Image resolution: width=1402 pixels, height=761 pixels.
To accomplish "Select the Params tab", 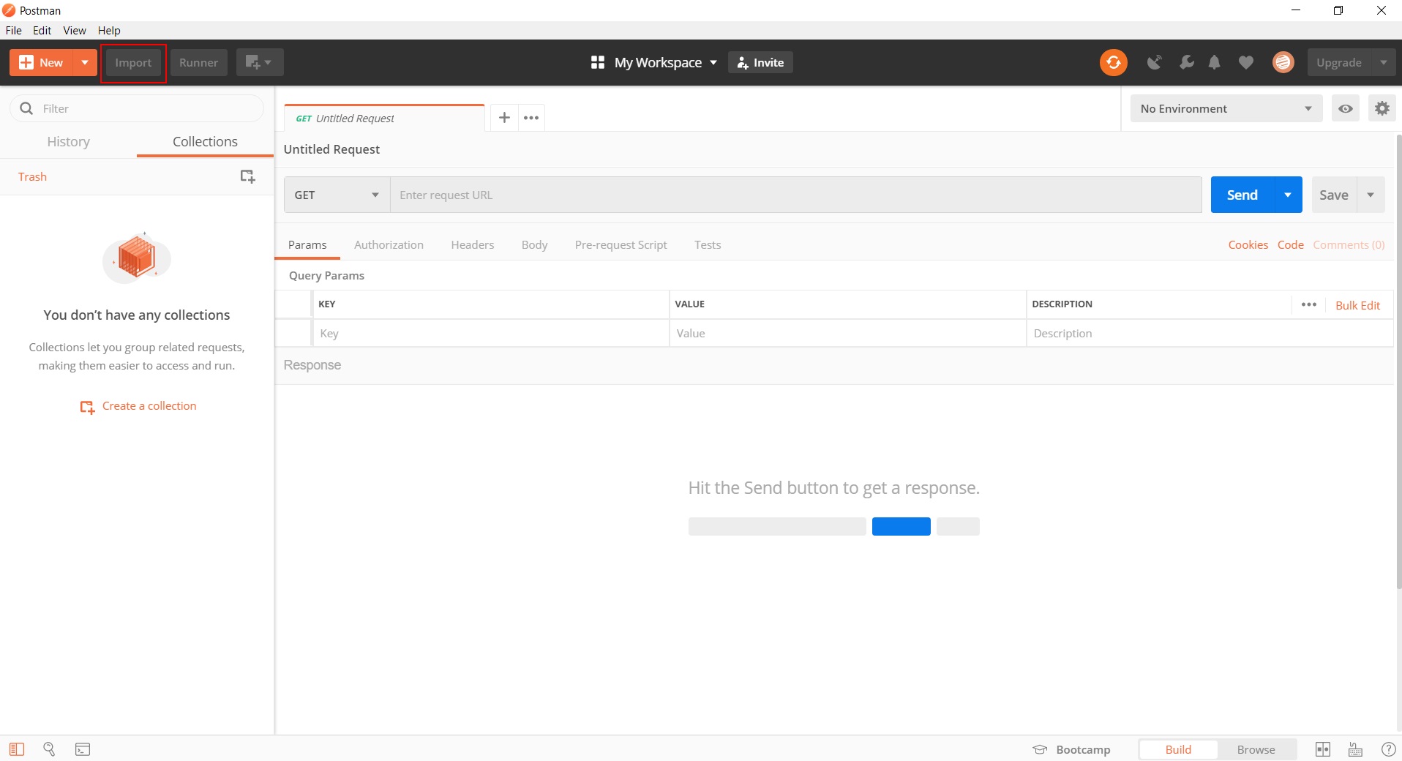I will 307,244.
